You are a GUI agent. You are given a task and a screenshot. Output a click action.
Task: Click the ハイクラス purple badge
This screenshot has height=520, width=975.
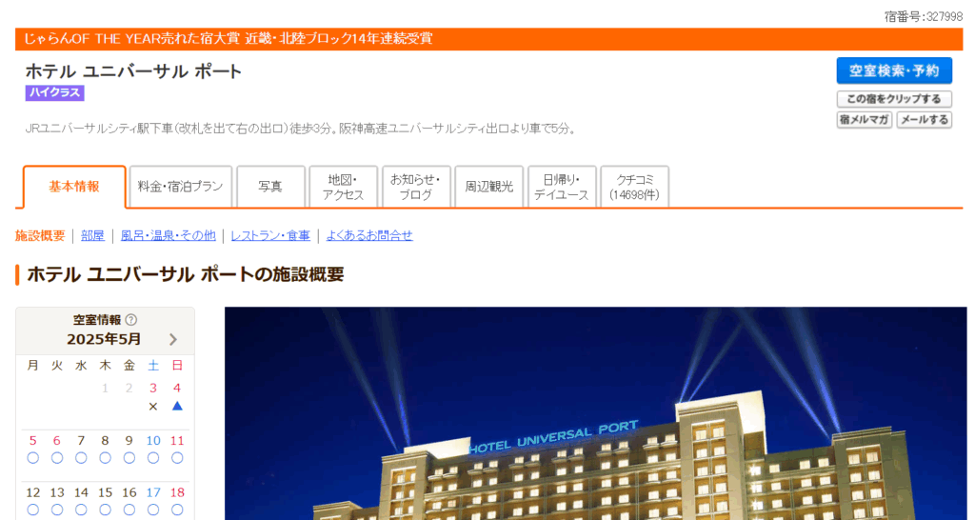coord(54,92)
